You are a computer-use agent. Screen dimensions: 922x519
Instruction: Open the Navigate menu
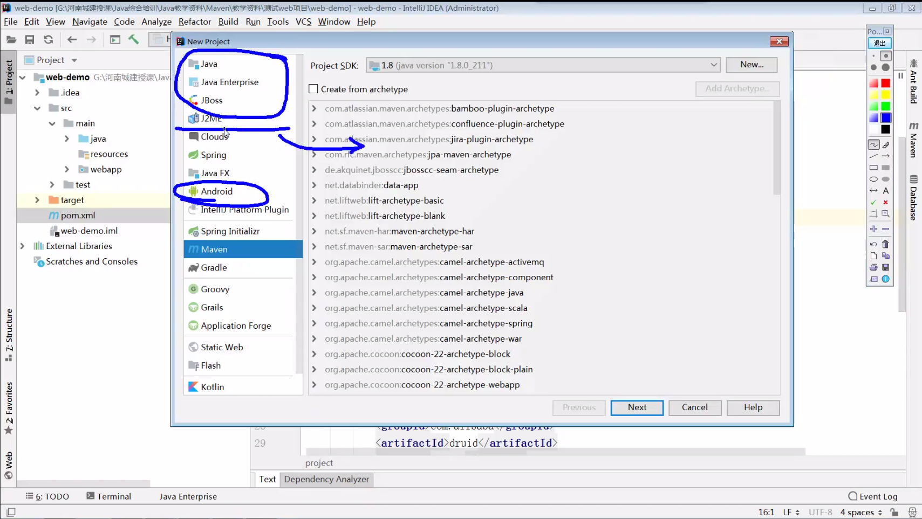[x=90, y=22]
